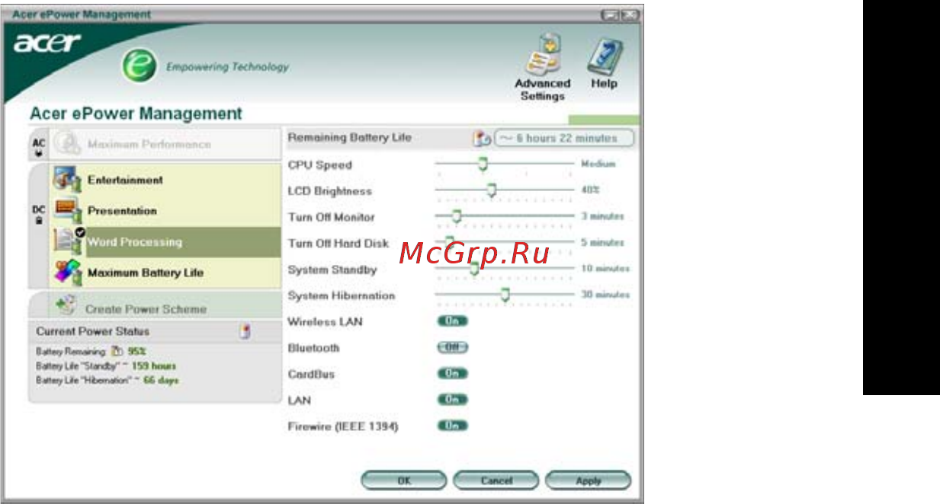The width and height of the screenshot is (940, 504).
Task: Click the Presentation profile icon
Action: tap(66, 212)
